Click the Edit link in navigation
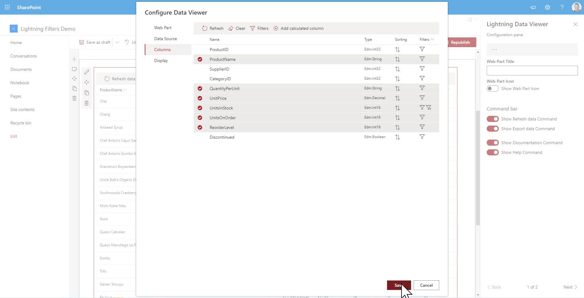Screen dimensions: 584x298 (14, 136)
